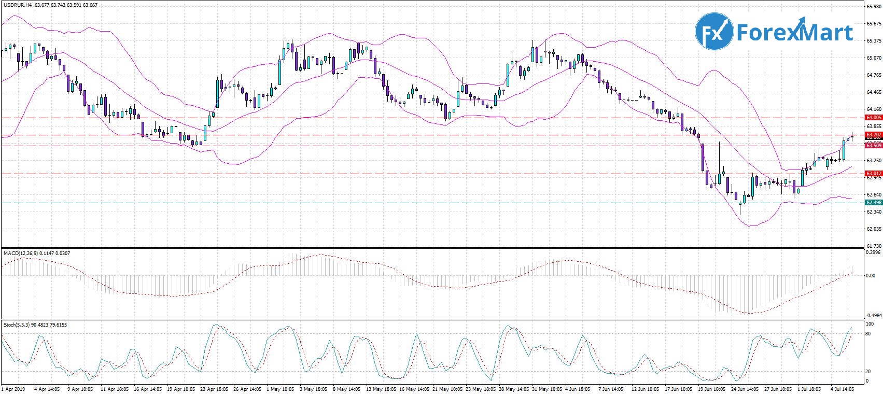883x395 pixels.
Task: Click the 23 Apr 18:05 date label
Action: click(214, 389)
